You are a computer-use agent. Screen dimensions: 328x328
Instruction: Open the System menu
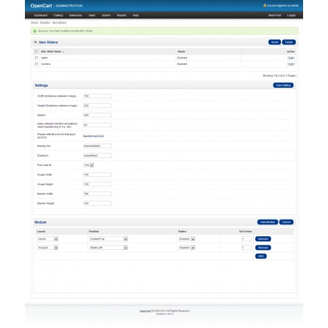coord(106,15)
